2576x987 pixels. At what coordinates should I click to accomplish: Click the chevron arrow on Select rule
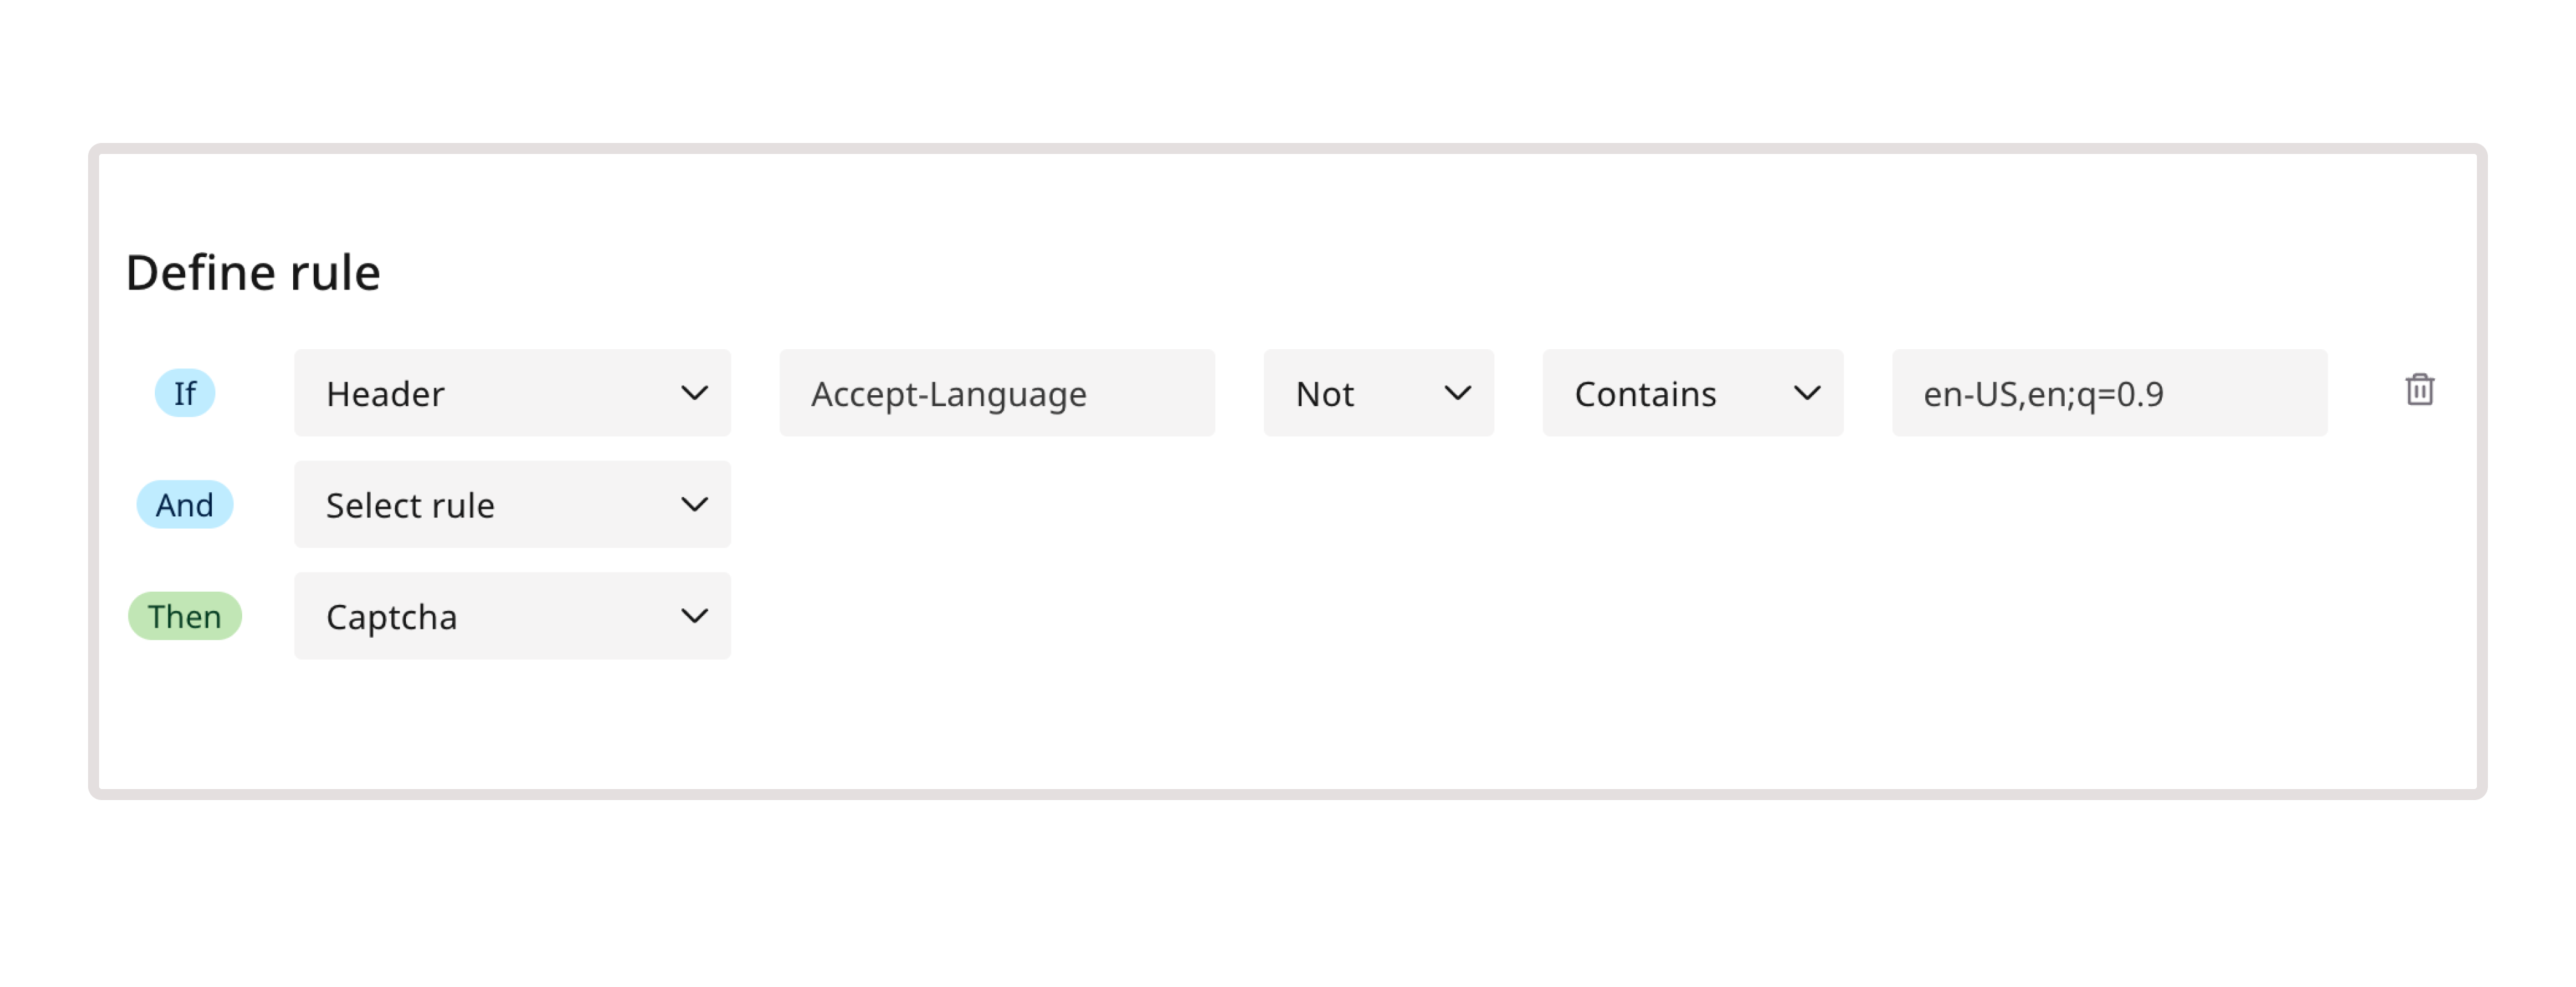click(694, 504)
